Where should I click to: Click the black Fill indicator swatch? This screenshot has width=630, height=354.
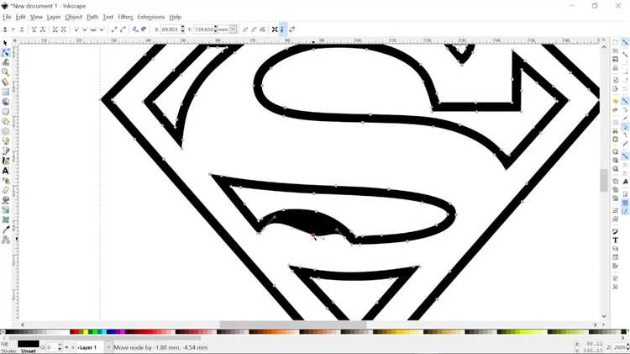coord(28,344)
